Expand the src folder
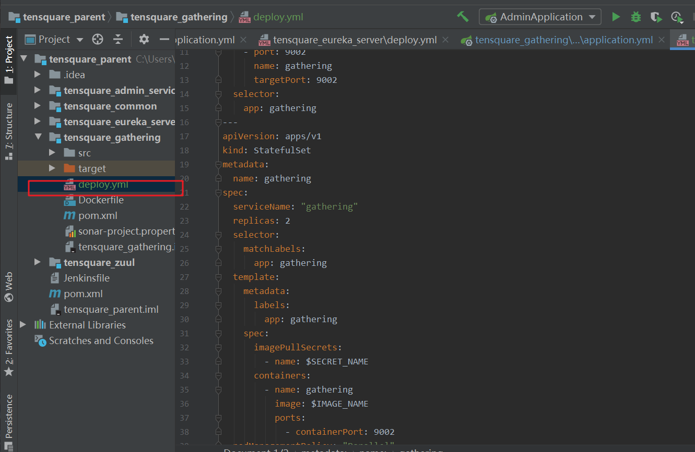Screen dimensions: 695x452 [x=52, y=153]
